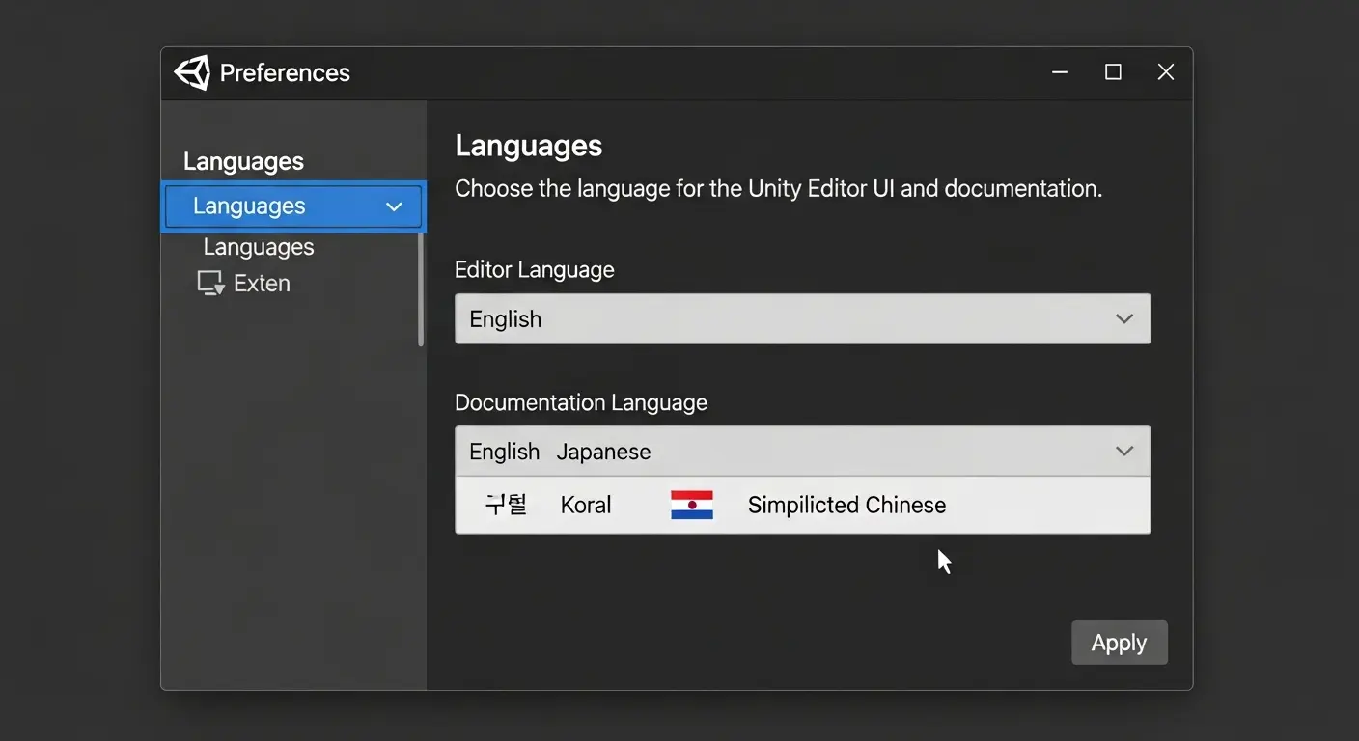Click the Editor Language chevron arrow
This screenshot has height=741, width=1359.
pyautogui.click(x=1123, y=318)
